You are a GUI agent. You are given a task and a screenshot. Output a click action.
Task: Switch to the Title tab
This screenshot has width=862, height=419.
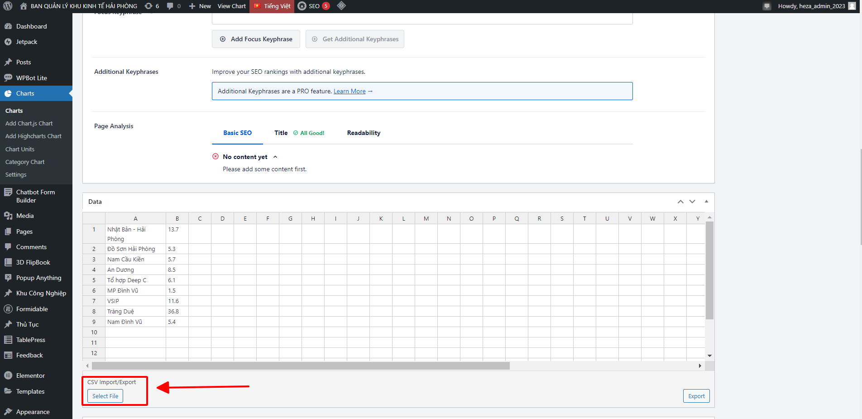281,133
